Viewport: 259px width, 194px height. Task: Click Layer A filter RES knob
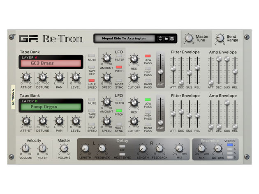point(134,58)
